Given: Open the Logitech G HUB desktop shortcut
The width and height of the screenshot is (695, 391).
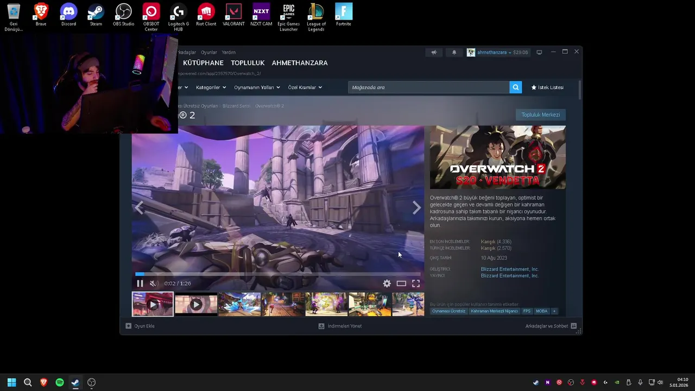Looking at the screenshot, I should pyautogui.click(x=178, y=17).
